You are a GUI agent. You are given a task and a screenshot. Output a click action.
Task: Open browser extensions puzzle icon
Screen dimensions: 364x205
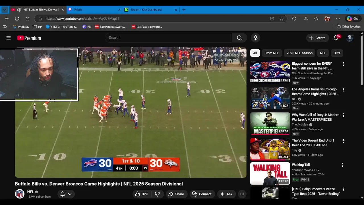pyautogui.click(x=294, y=19)
